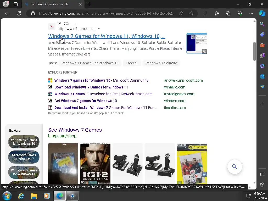Explore Windows 7 Games for Windows 10 pill
The width and height of the screenshot is (268, 201).
[x=24, y=142]
